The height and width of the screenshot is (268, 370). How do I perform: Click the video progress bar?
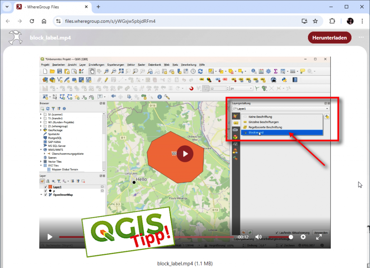coord(146,237)
